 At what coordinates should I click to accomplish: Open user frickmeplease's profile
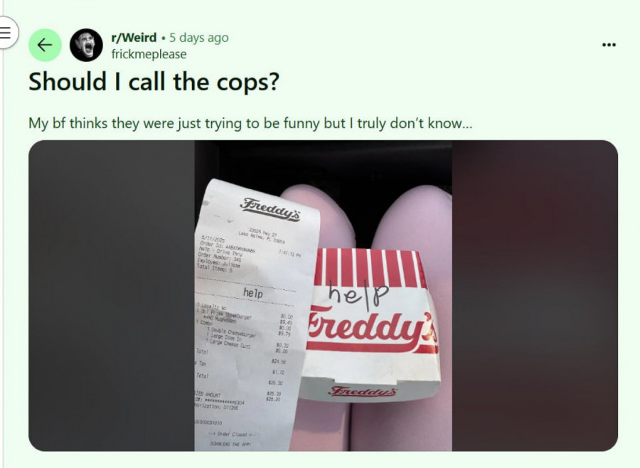tap(149, 54)
